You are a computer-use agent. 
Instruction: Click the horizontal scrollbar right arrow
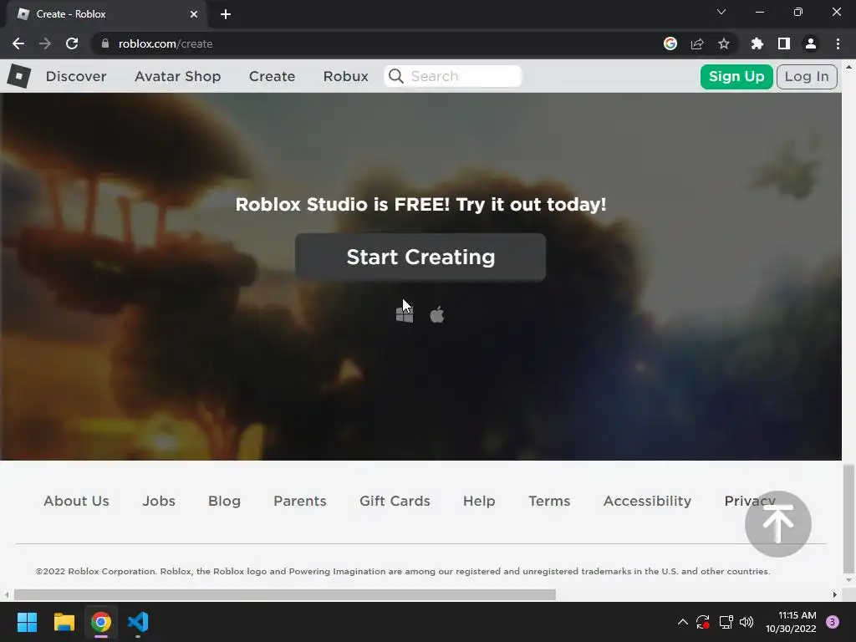(835, 594)
